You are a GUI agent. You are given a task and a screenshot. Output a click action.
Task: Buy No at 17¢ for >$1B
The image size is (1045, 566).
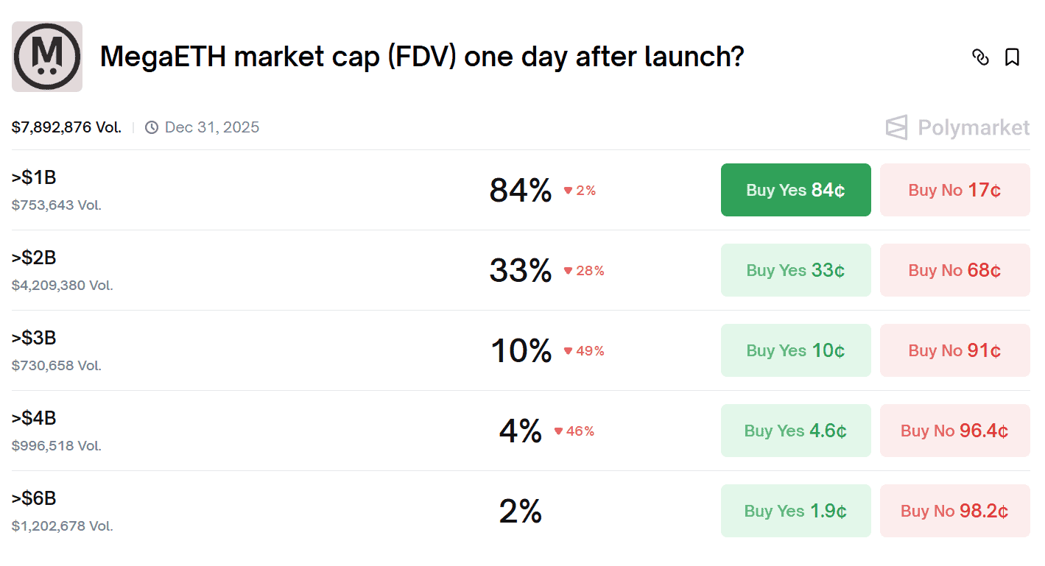(954, 190)
